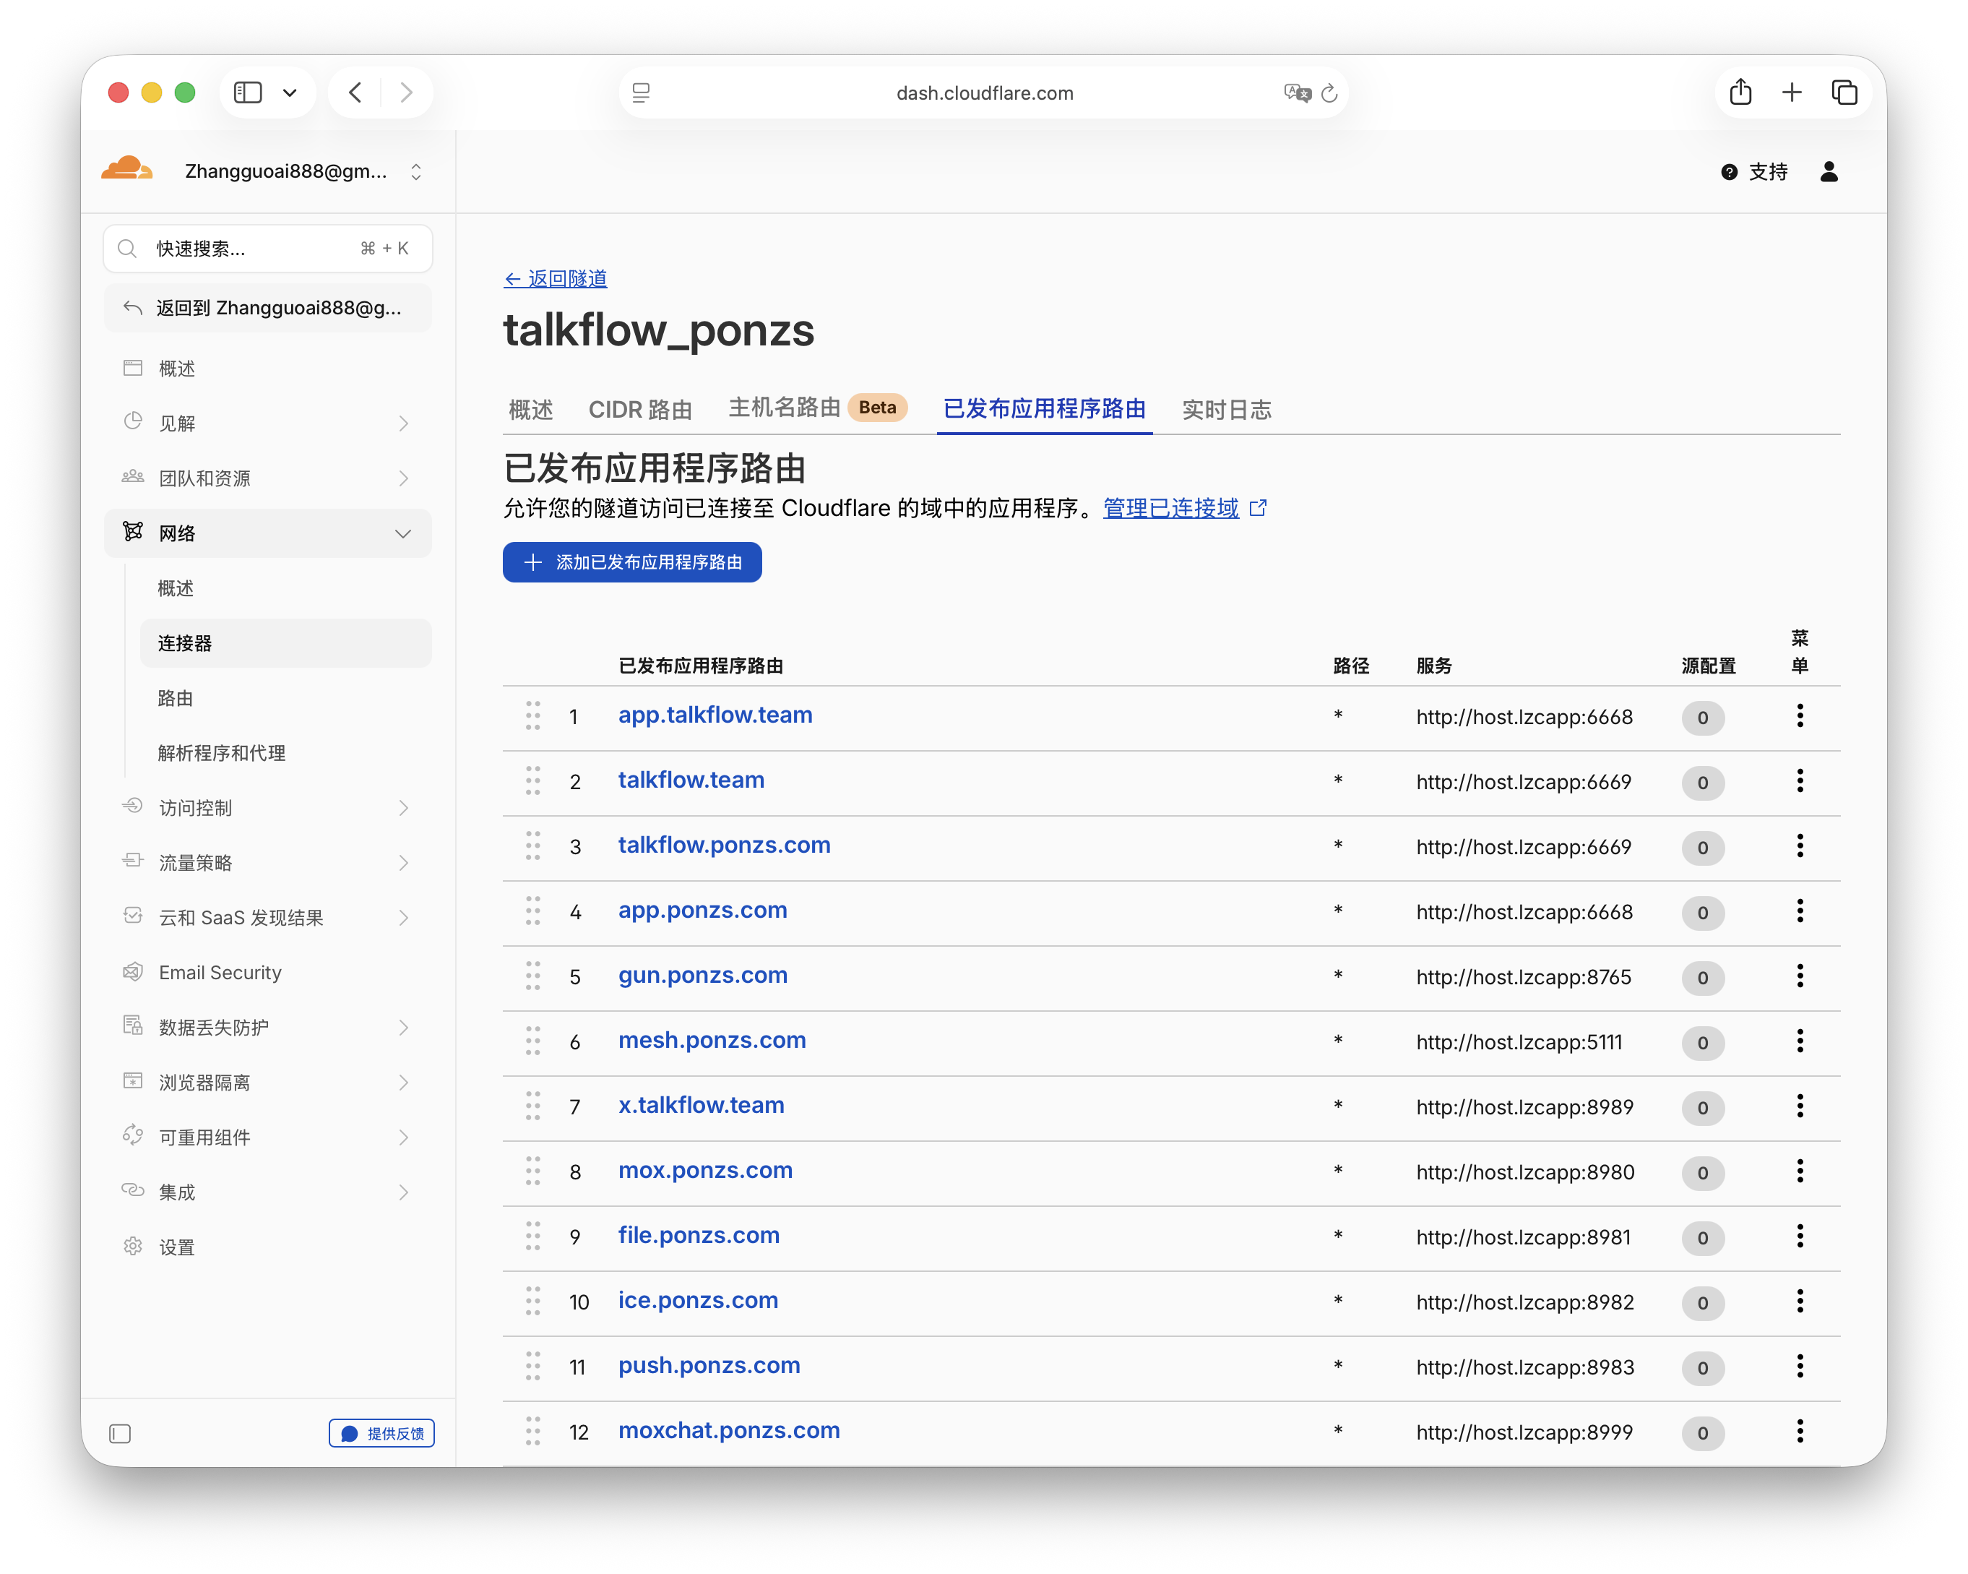Image resolution: width=1968 pixels, height=1574 pixels.
Task: Click 添加已发布应用程序路由 button
Action: point(631,562)
